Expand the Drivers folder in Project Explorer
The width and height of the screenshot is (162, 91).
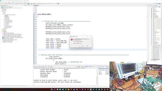2,30
